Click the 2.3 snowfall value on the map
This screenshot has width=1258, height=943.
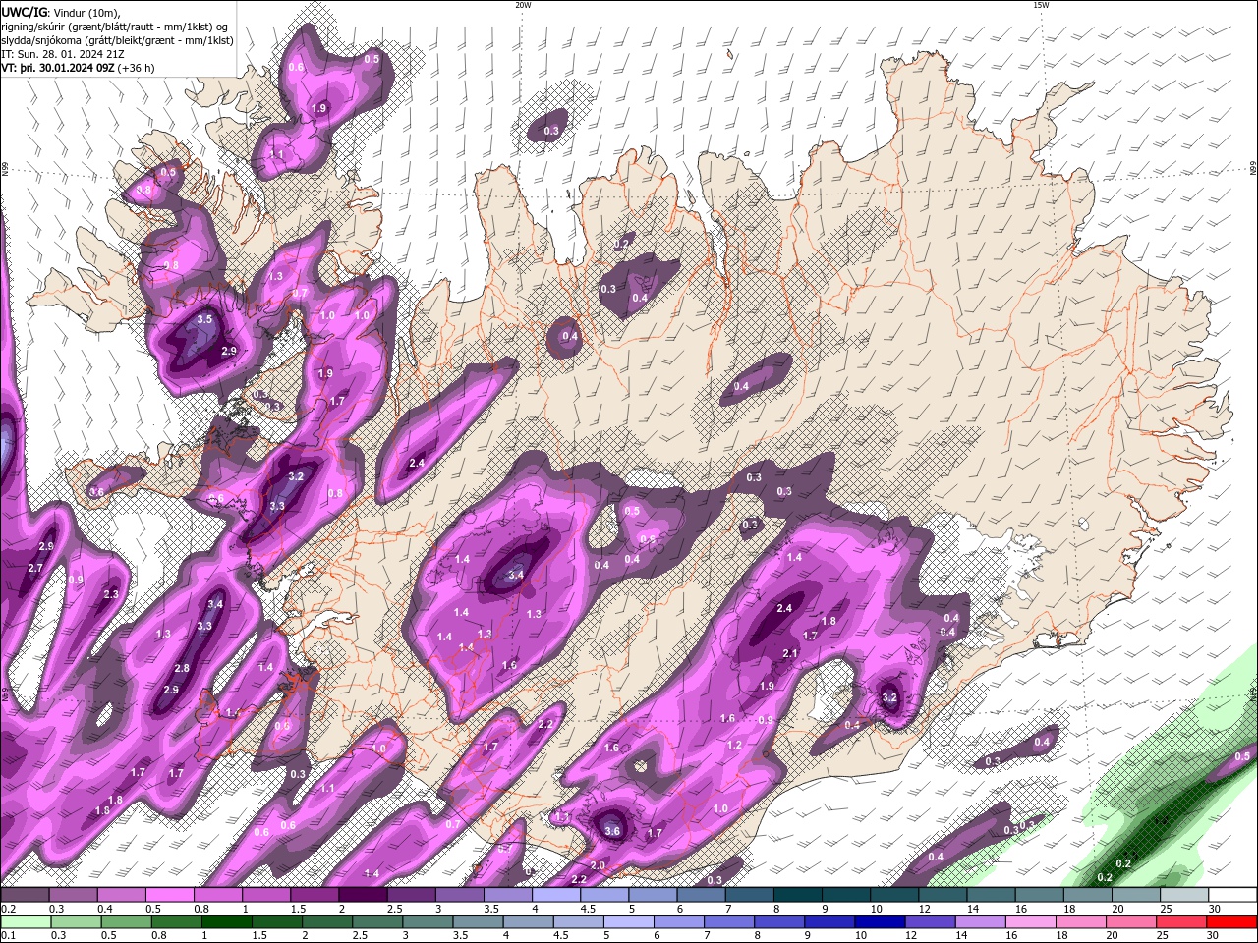111,594
